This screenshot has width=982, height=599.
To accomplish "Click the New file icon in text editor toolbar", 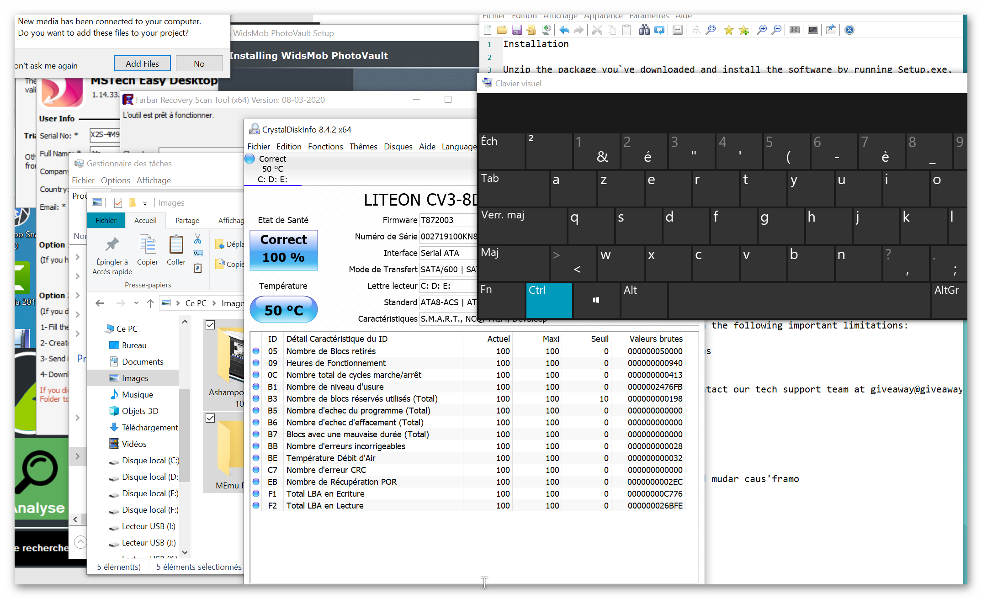I will pyautogui.click(x=488, y=30).
